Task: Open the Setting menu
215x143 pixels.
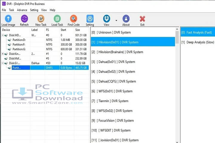Action: (x=34, y=10)
